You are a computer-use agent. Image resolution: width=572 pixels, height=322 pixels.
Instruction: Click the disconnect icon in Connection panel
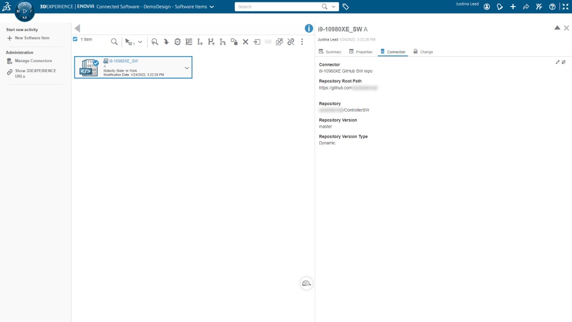(x=564, y=62)
